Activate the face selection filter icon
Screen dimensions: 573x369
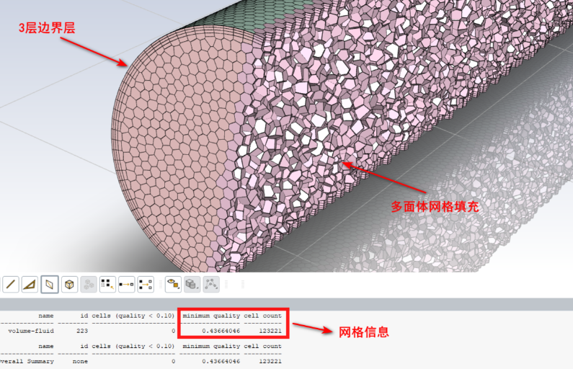[x=50, y=285]
